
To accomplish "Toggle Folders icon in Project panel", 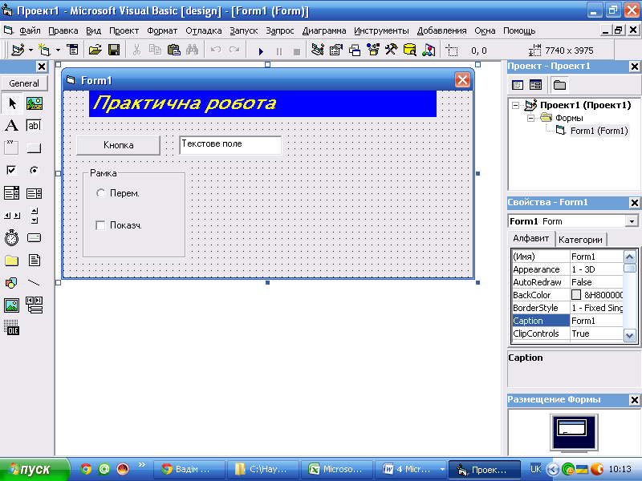I will click(559, 85).
